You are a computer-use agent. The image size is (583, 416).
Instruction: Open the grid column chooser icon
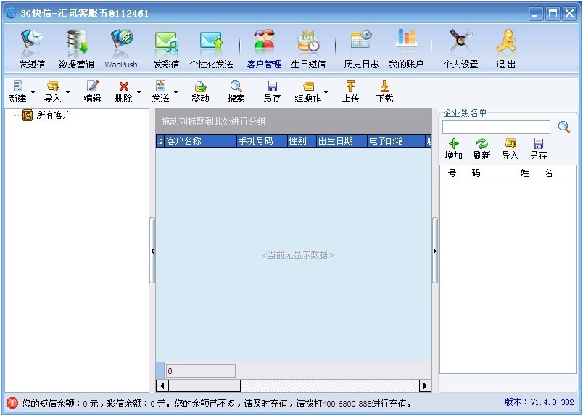[x=160, y=141]
